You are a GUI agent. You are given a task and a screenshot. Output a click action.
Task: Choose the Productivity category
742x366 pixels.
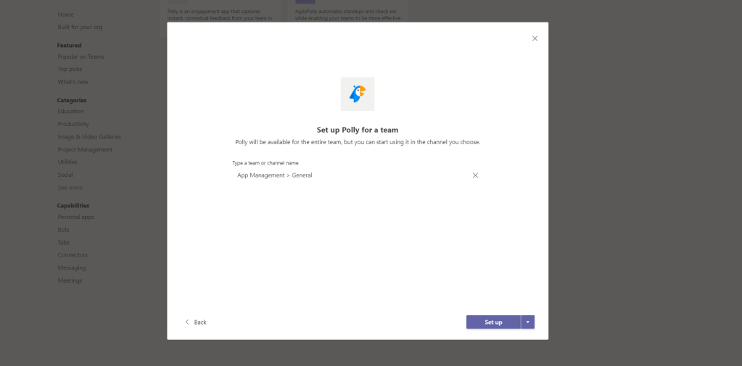[73, 124]
